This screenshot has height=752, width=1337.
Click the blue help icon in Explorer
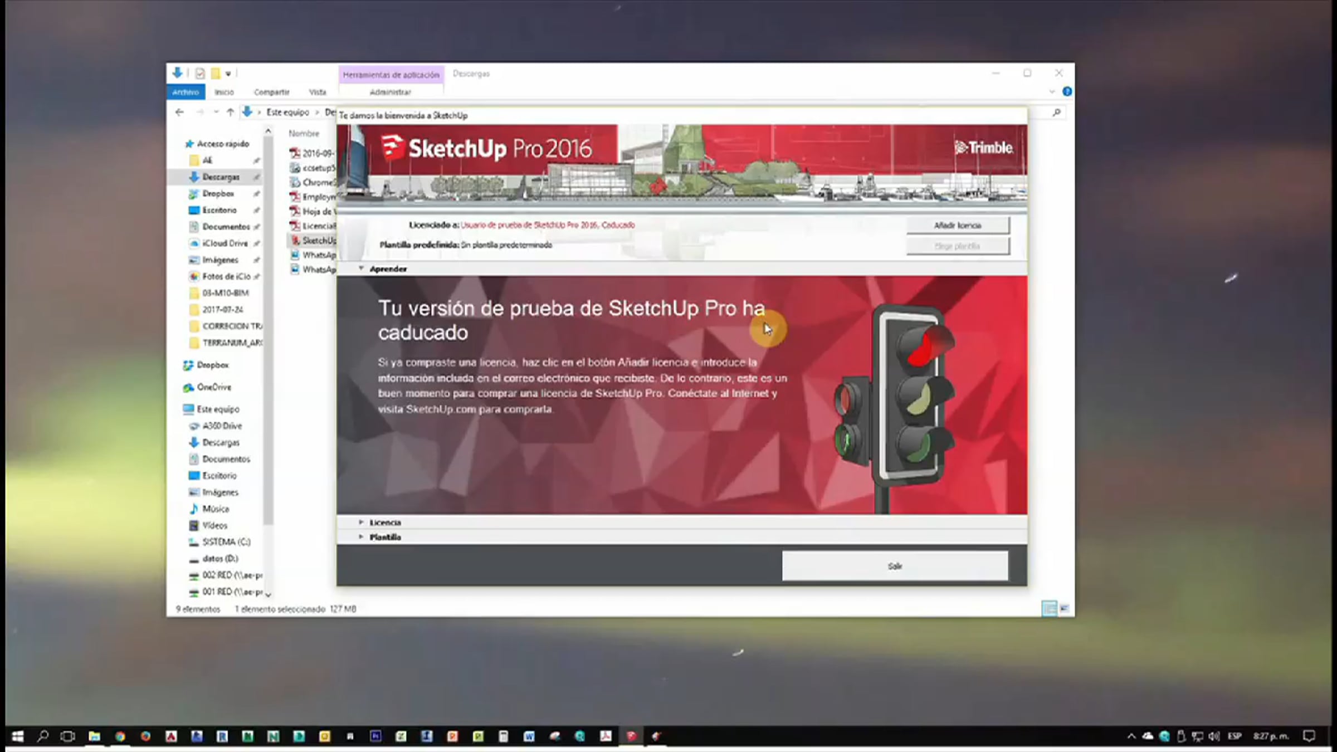pyautogui.click(x=1067, y=91)
